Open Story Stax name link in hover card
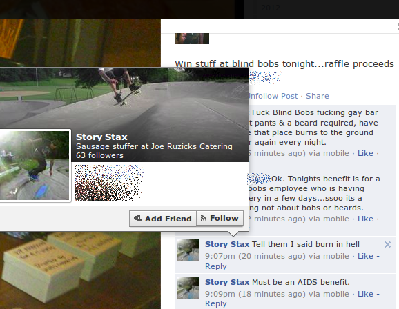 pos(101,137)
